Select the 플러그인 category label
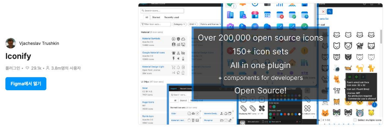The height and width of the screenshot is (129, 387). point(13,68)
